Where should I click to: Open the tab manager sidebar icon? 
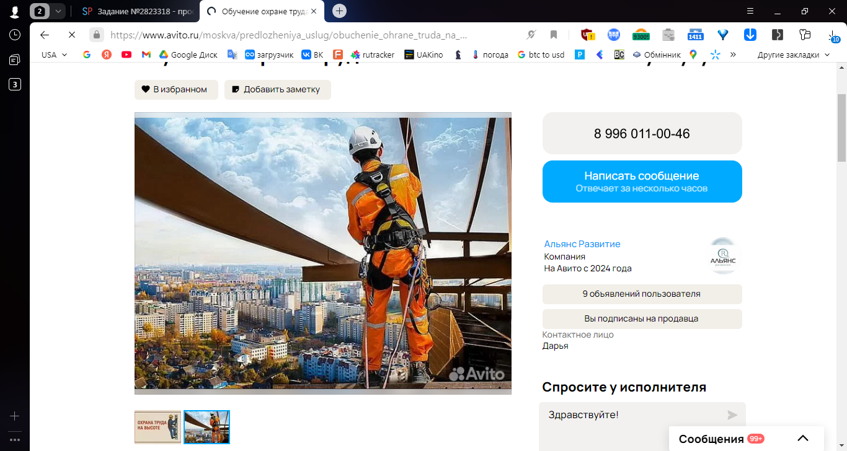point(15,59)
